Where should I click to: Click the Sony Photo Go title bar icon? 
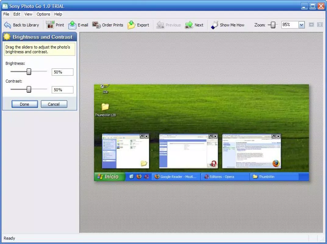[5, 6]
